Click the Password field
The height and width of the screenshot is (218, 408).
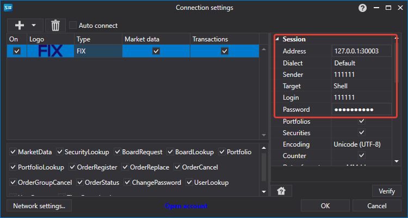click(x=362, y=110)
